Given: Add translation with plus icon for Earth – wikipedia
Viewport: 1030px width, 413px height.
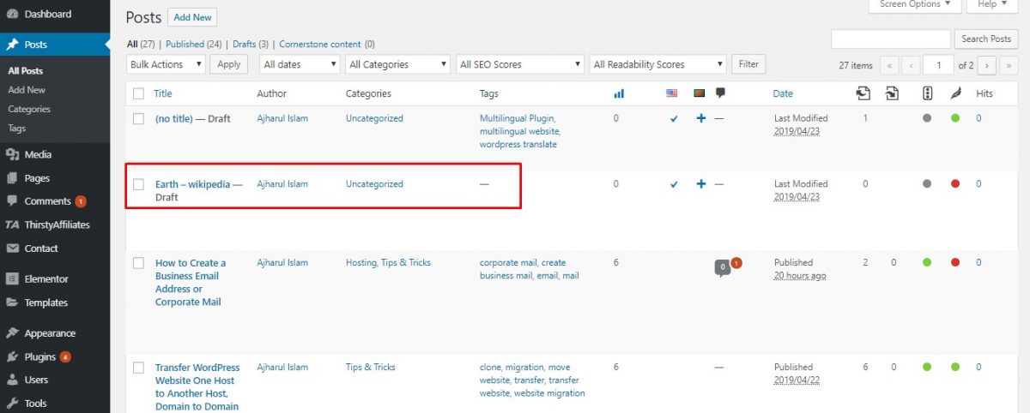Looking at the screenshot, I should 700,184.
